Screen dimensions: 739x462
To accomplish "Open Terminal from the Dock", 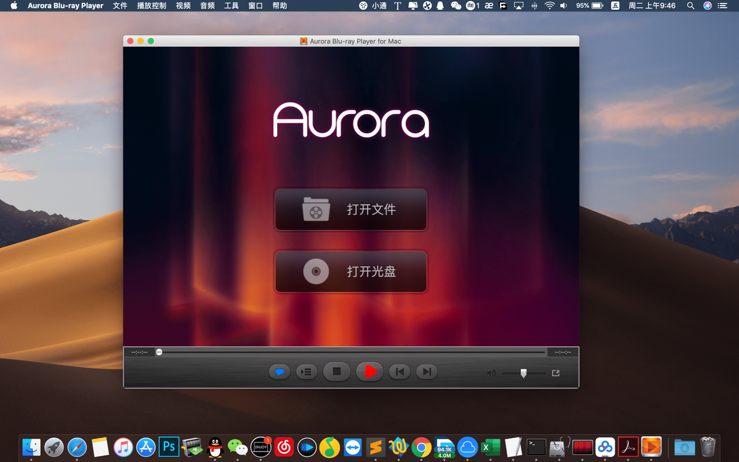I will point(536,446).
